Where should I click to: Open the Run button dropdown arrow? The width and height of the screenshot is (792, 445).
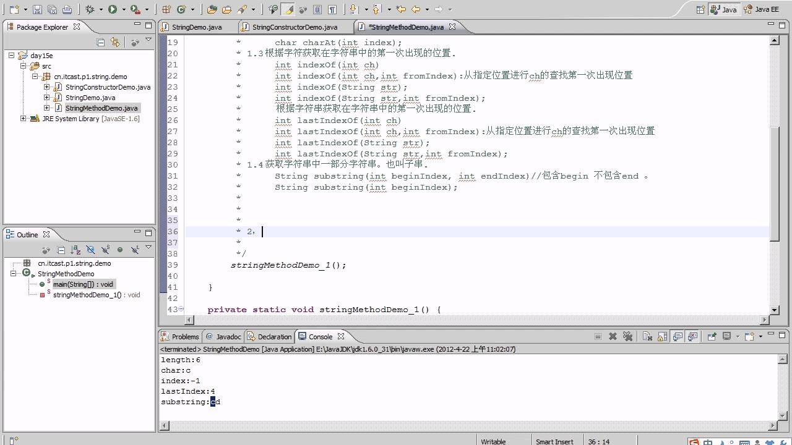tap(124, 9)
